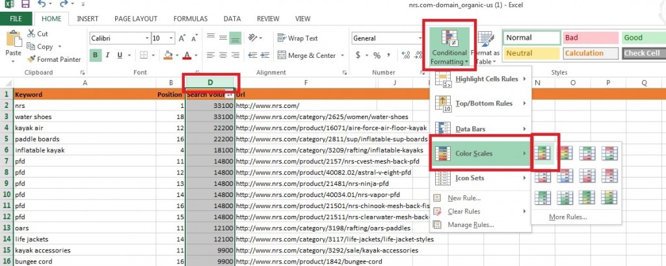Toggle Middle Align vertical alignment

pyautogui.click(x=223, y=38)
